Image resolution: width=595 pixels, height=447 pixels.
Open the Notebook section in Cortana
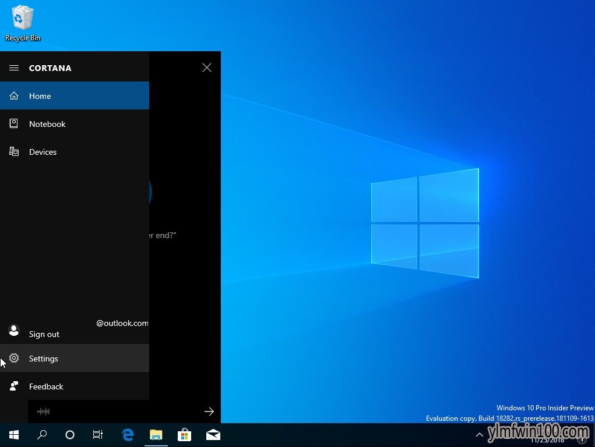(75, 124)
